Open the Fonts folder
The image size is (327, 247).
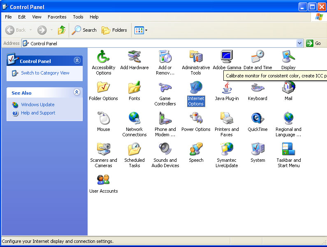(x=135, y=91)
